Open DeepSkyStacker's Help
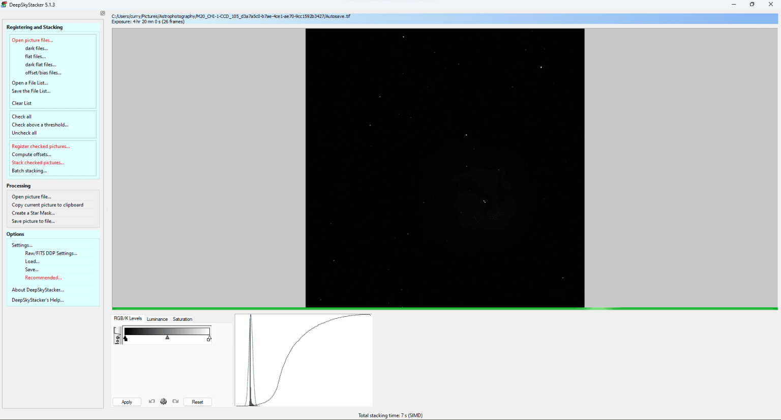The height and width of the screenshot is (420, 781). click(37, 299)
